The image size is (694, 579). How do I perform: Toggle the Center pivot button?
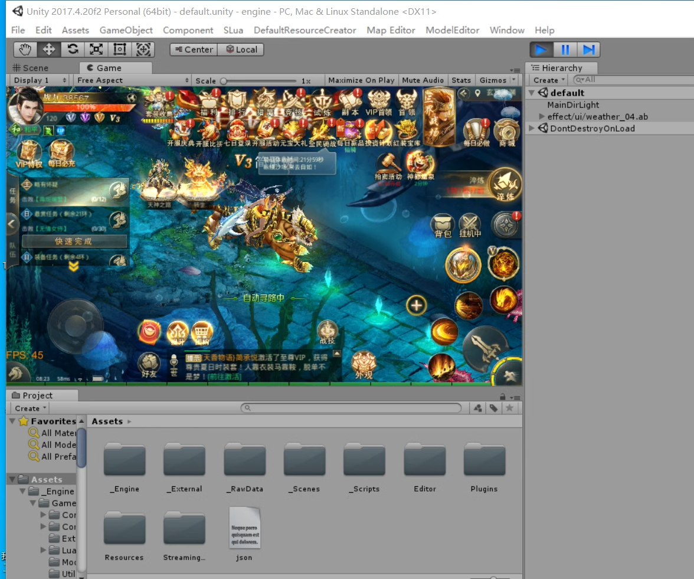194,50
